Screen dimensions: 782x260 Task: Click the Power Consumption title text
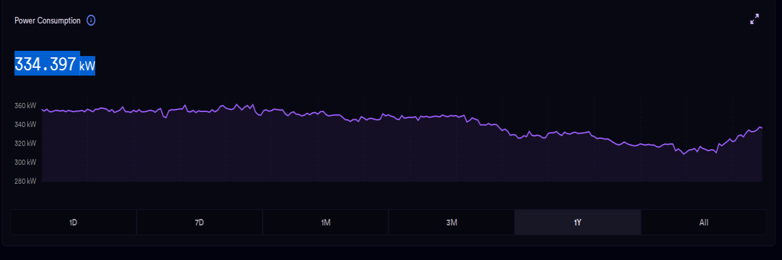pyautogui.click(x=48, y=21)
